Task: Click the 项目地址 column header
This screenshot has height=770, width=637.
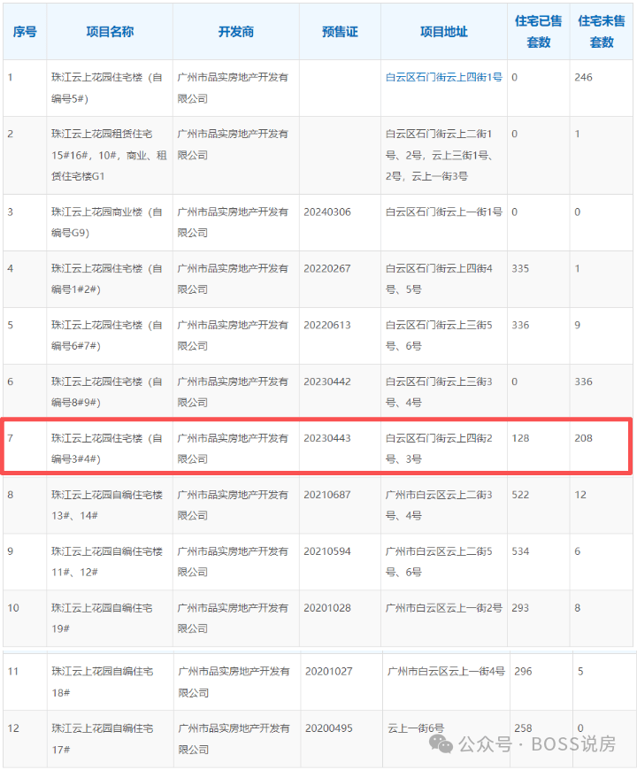Action: [444, 32]
